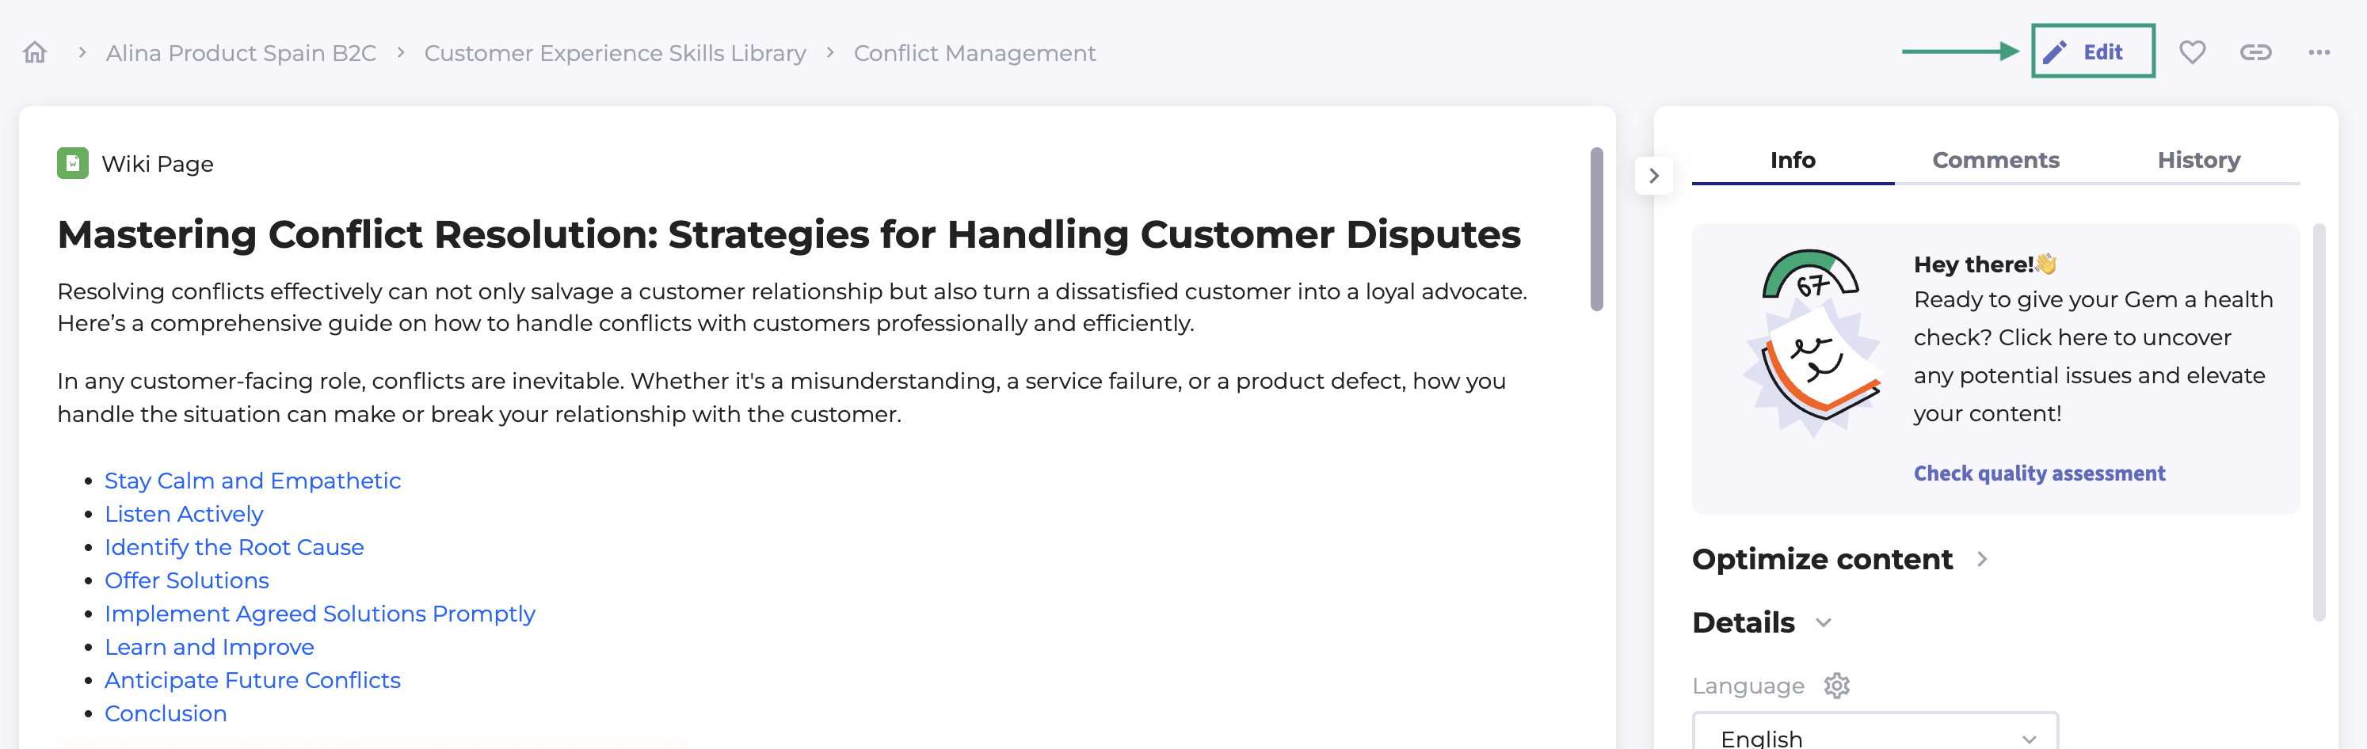Favorite this page with heart icon
Image resolution: width=2367 pixels, height=749 pixels.
click(x=2193, y=52)
